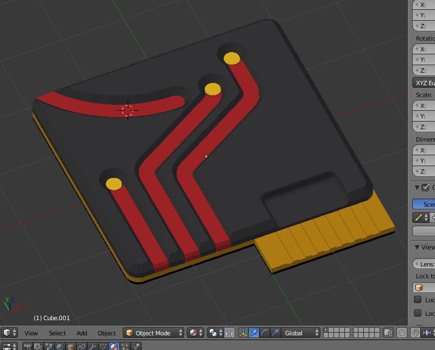Open the editor type selector for 3D view
Viewport: 435px width, 350px height.
click(x=9, y=333)
